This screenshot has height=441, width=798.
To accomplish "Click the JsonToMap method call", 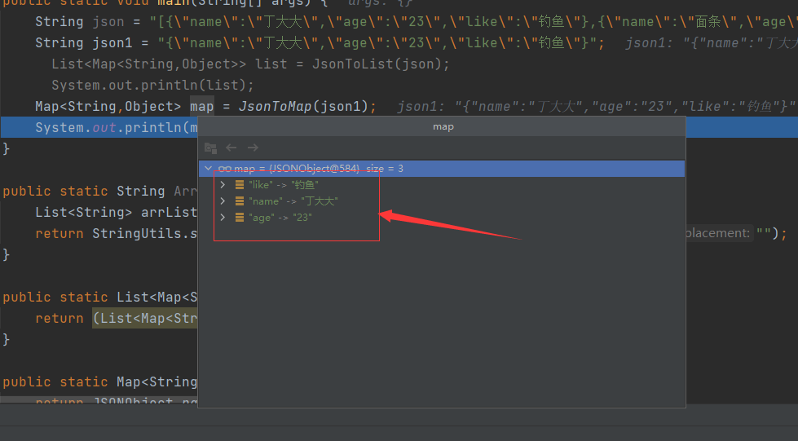I will tap(275, 107).
